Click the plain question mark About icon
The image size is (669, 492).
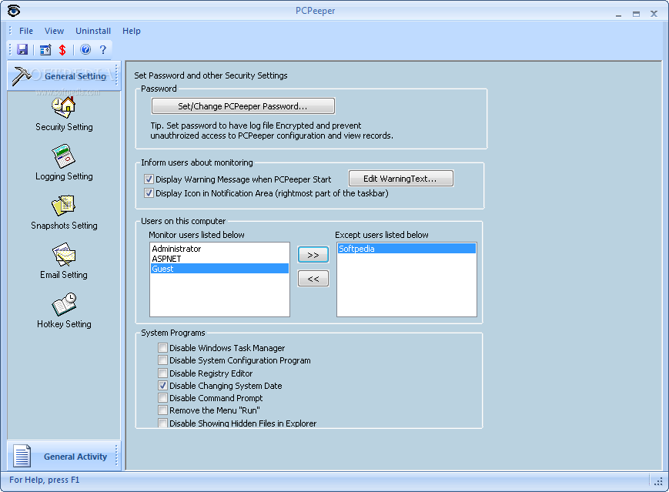click(x=103, y=49)
